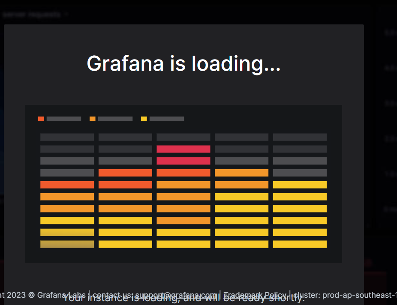Click the "2023 © Grafana Labs" footer text
This screenshot has width=397, height=305.
click(46, 295)
